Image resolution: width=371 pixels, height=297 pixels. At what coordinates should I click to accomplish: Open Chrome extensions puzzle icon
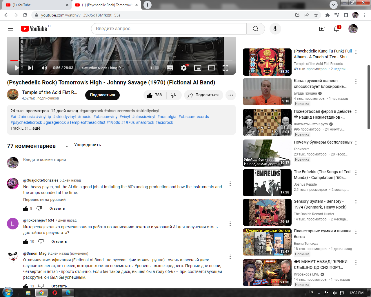pyautogui.click(x=328, y=15)
